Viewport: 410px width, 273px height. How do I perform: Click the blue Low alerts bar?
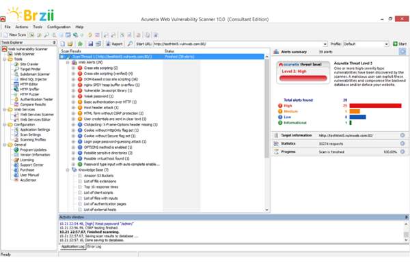click(357, 117)
